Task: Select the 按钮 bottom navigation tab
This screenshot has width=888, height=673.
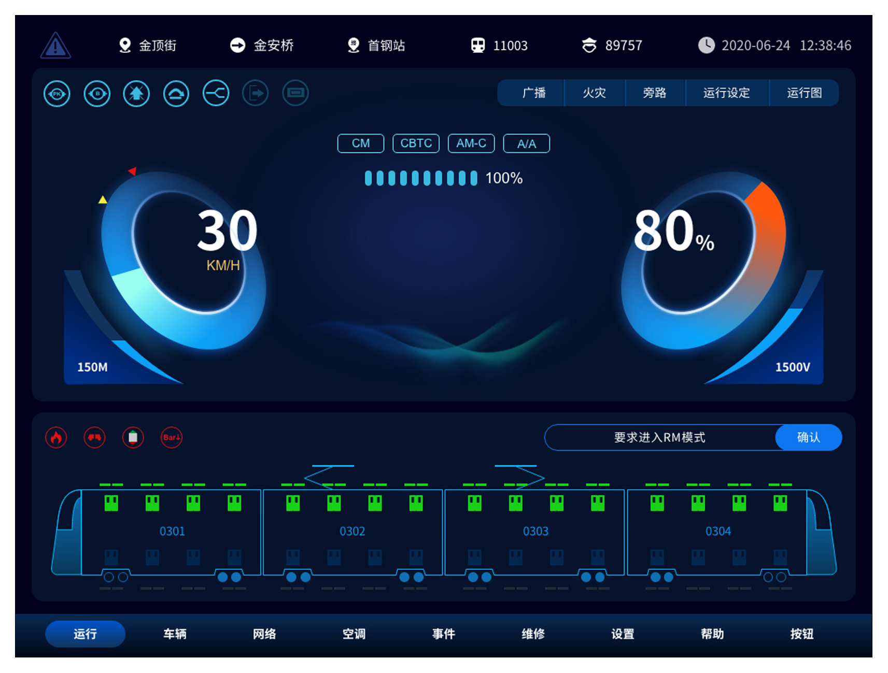Action: pyautogui.click(x=802, y=634)
